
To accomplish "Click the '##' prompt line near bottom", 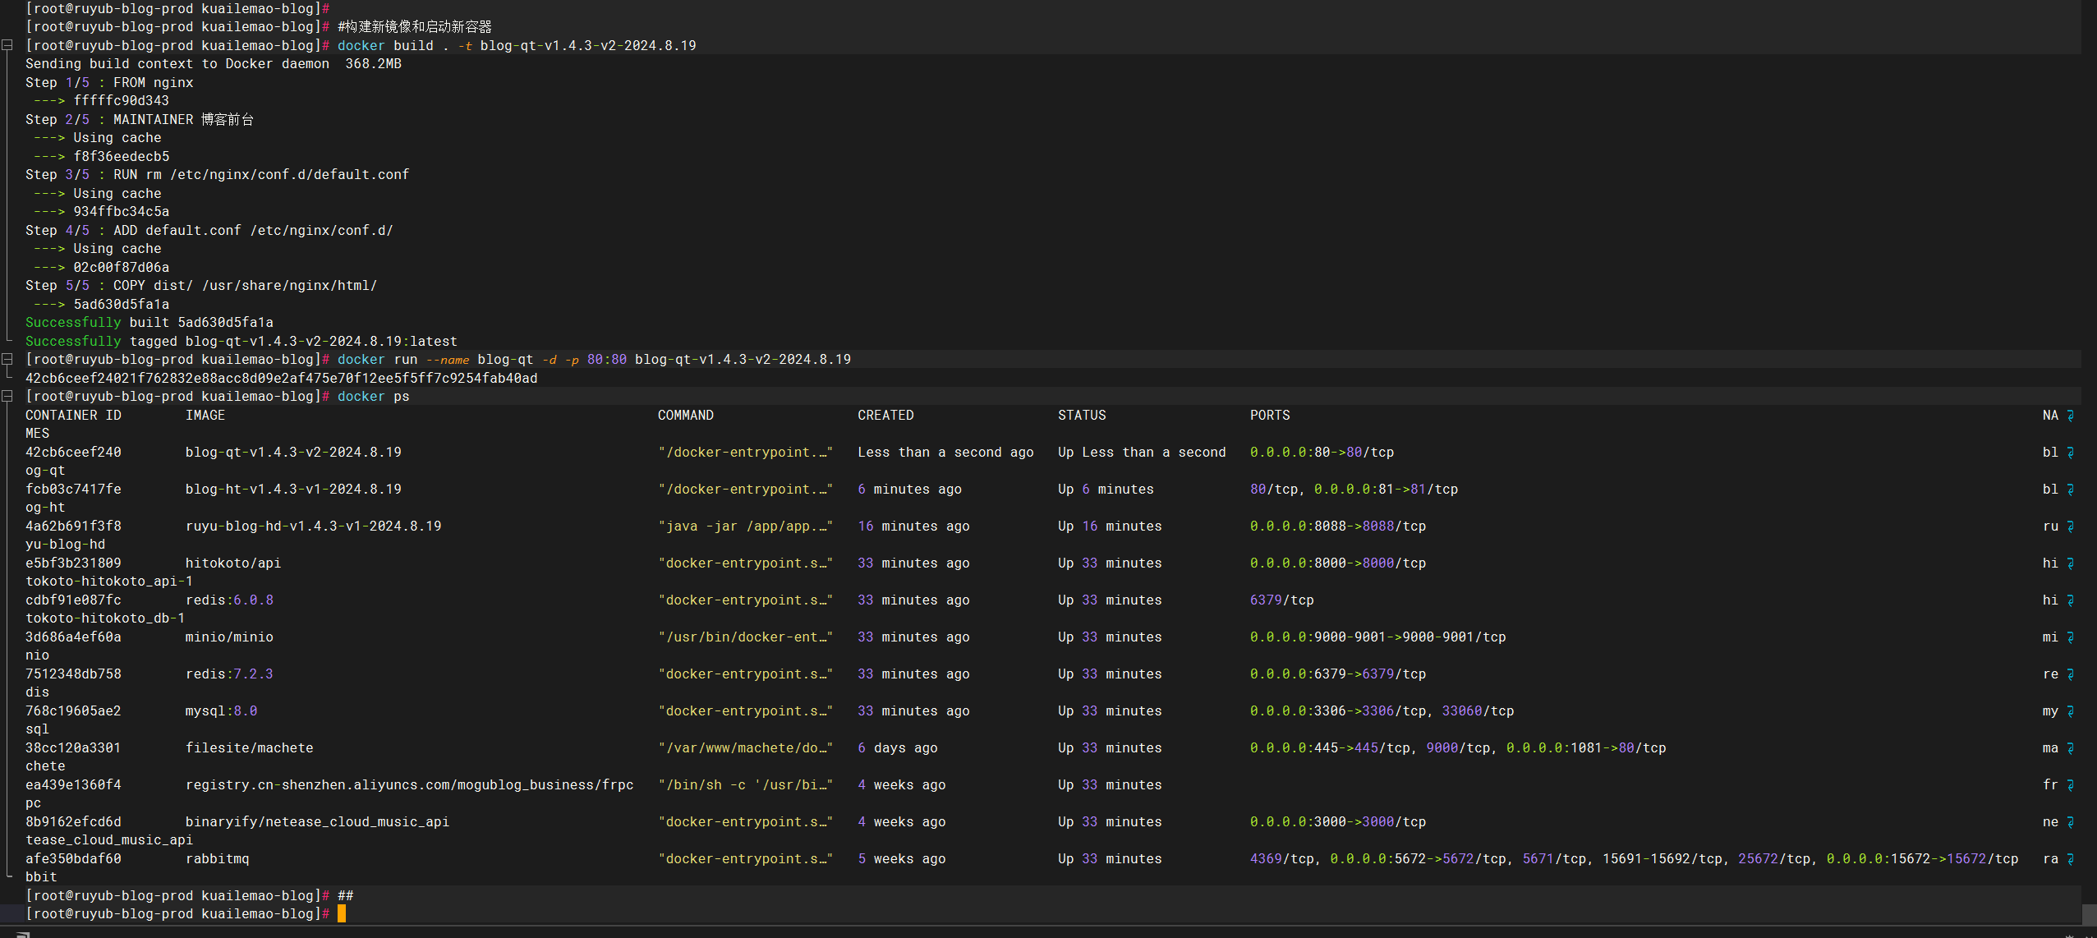I will tap(1041, 896).
